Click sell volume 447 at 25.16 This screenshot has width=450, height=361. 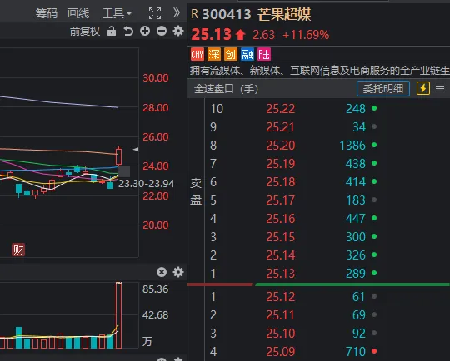point(356,219)
